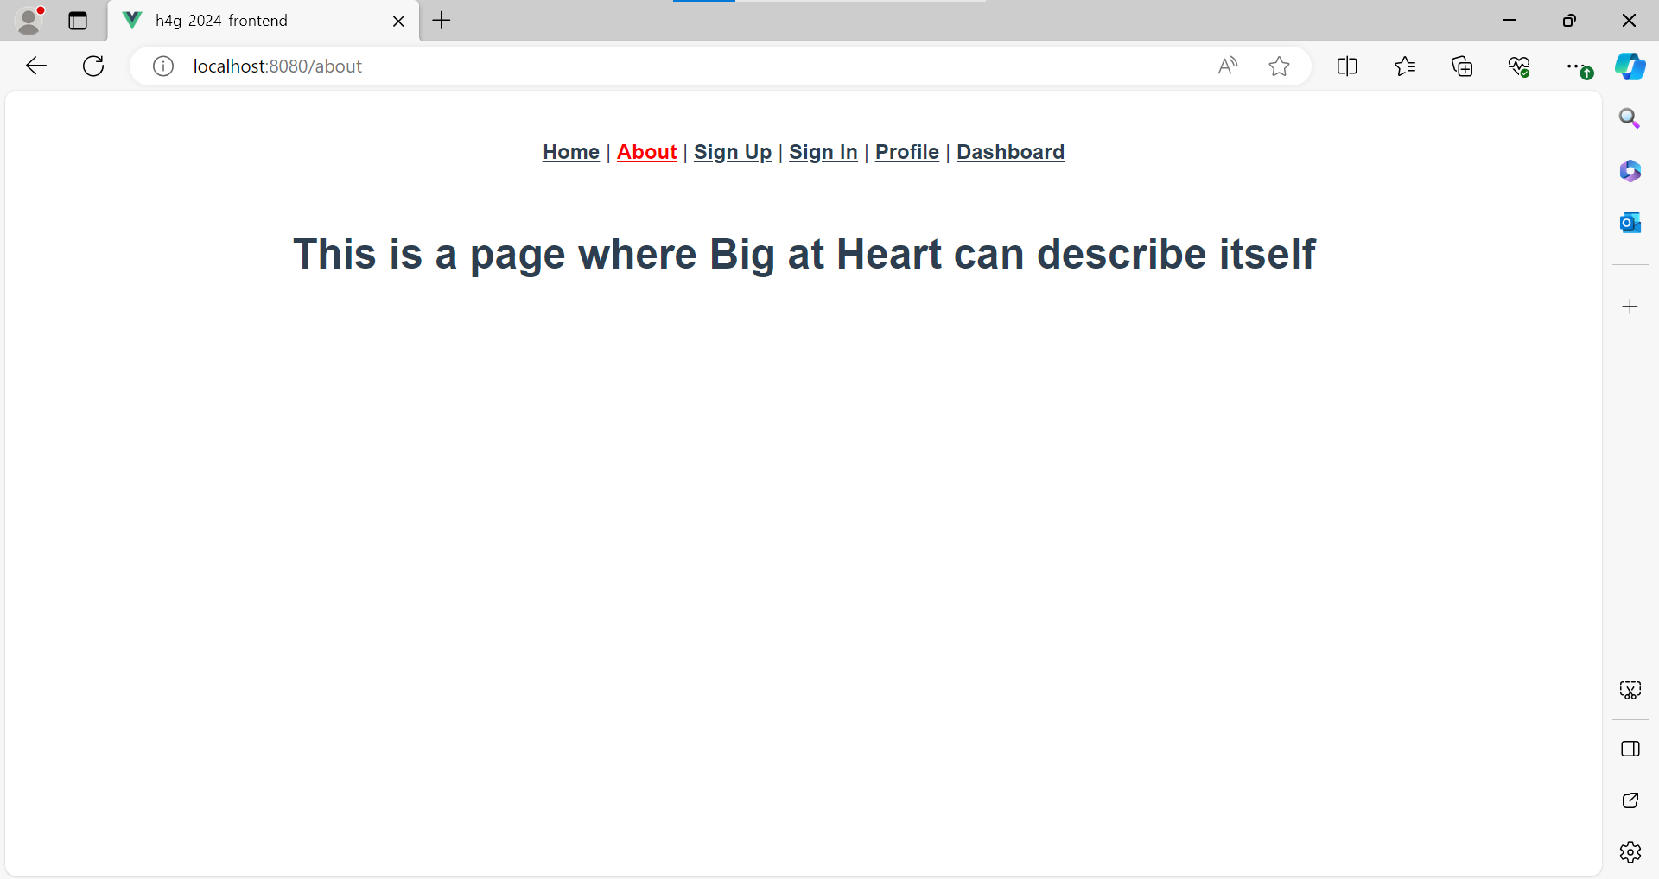Open Browser essentials
The image size is (1659, 879).
click(x=1520, y=66)
